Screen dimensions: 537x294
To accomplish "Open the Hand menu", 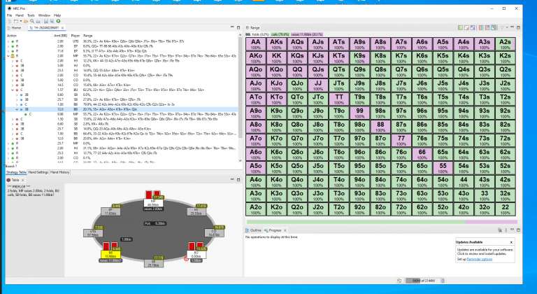I will coord(20,15).
